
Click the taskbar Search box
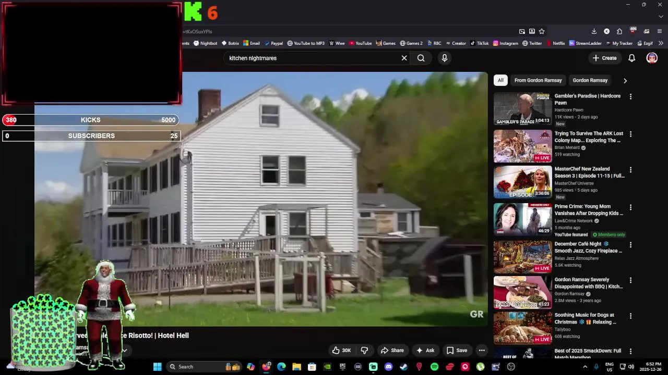pyautogui.click(x=204, y=367)
